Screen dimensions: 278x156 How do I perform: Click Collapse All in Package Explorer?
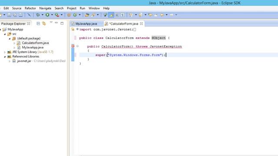point(38,23)
